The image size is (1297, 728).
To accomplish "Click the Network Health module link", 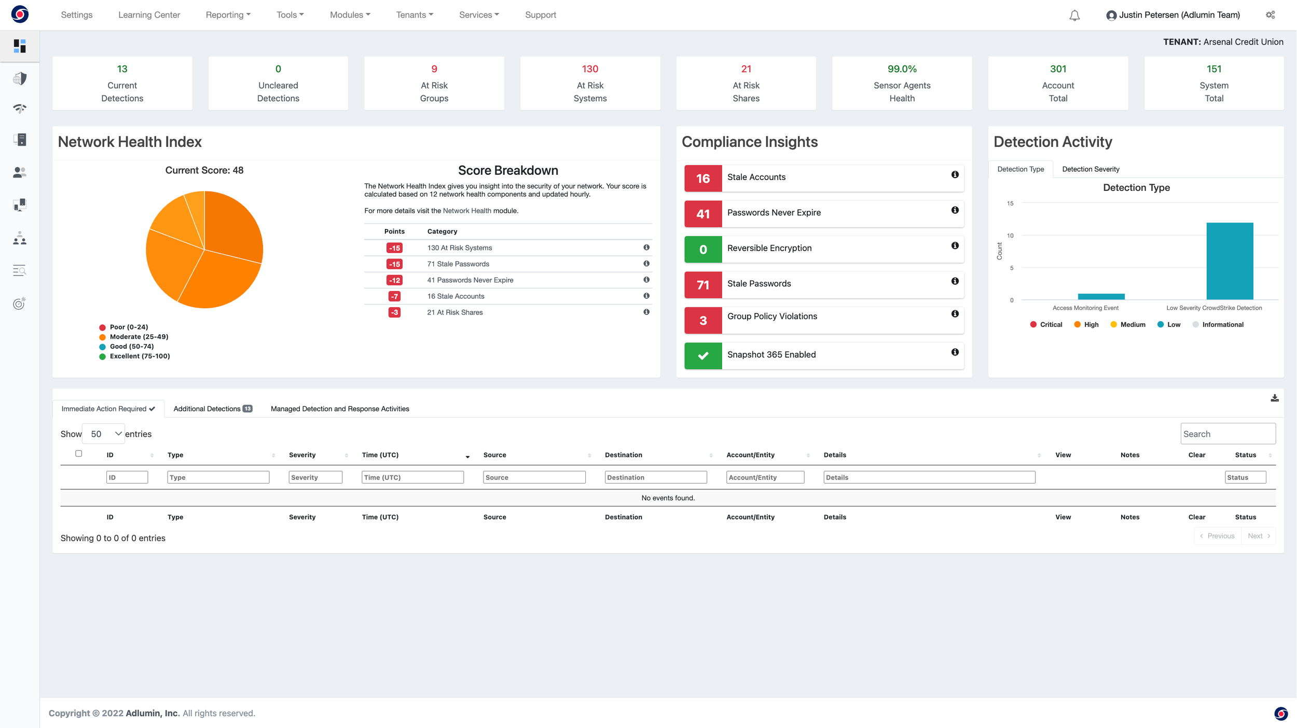I will click(x=466, y=211).
